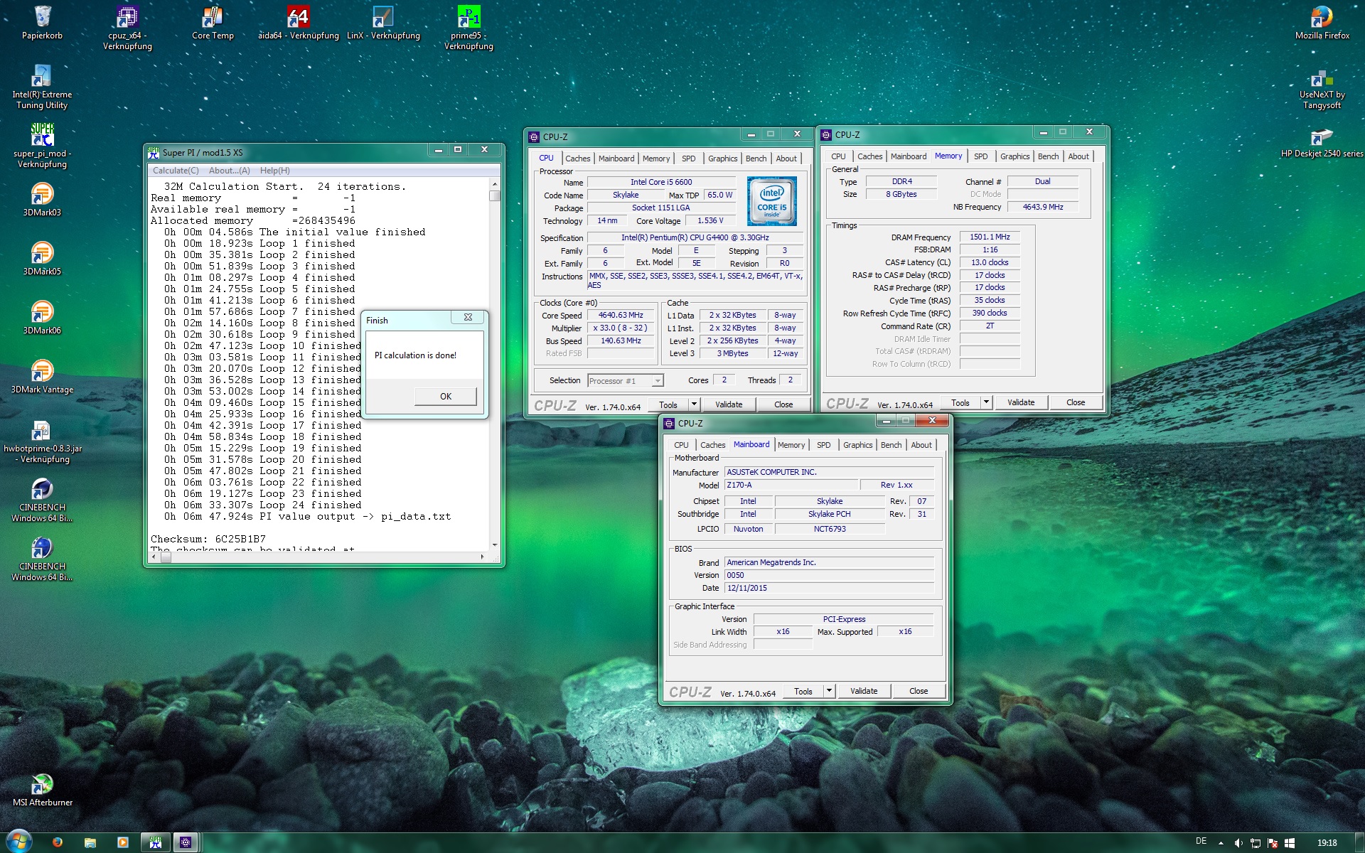Viewport: 1365px width, 853px height.
Task: Click Super PI vertical scrollbar thumb
Action: tap(495, 195)
